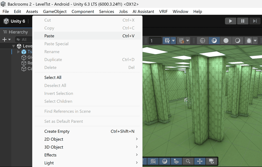The width and height of the screenshot is (262, 167).
Task: Open the 2D Object submenu
Action: pyautogui.click(x=87, y=139)
